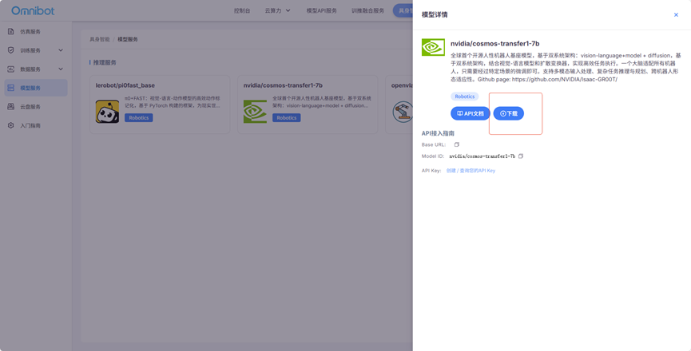The image size is (691, 351).
Task: Click the 数据服务 sidebar icon
Action: [x=11, y=69]
